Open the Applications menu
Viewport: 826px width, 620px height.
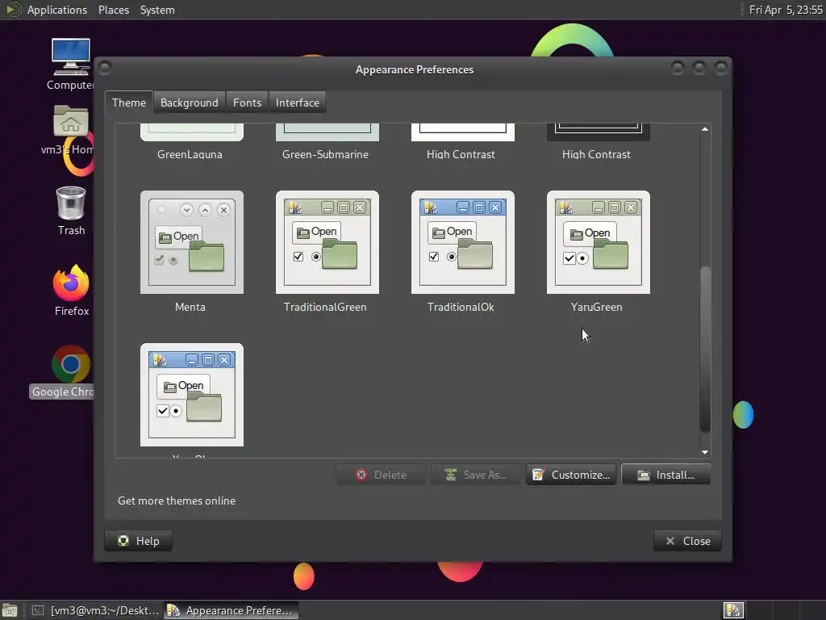pyautogui.click(x=57, y=10)
